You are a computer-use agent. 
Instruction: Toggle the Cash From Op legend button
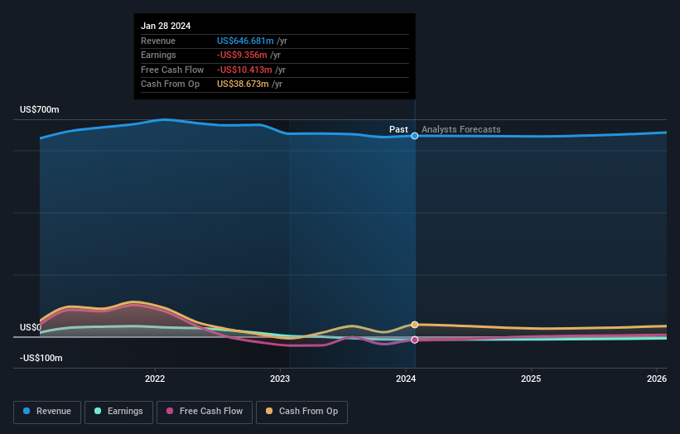[301, 412]
